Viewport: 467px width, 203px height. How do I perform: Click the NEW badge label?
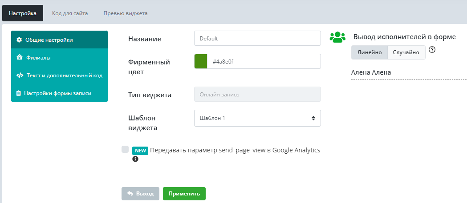pyautogui.click(x=140, y=151)
